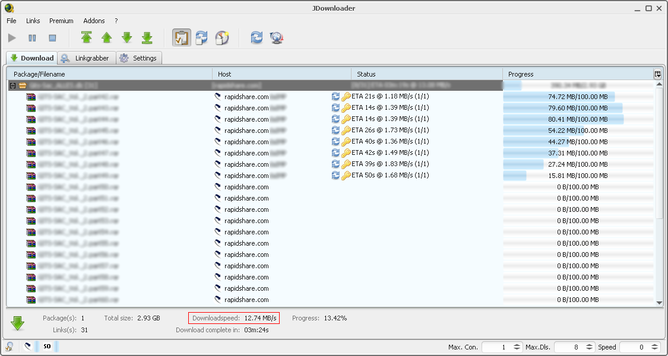
Task: Open the column chooser at table header right
Action: point(658,74)
